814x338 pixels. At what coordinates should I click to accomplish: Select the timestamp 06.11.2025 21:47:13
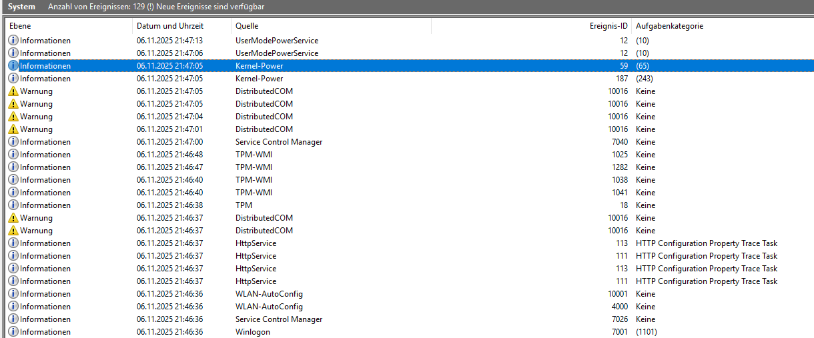[x=170, y=41]
